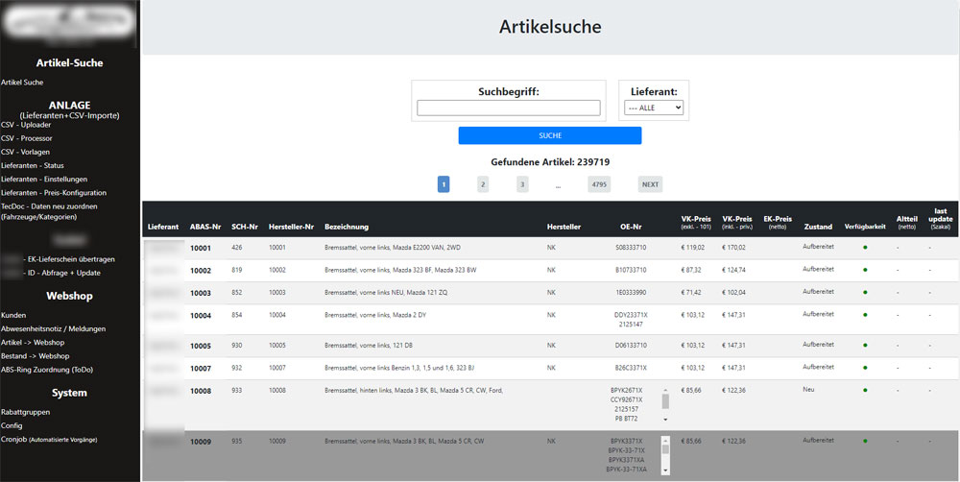Screen dimensions: 960x482
Task: Go to results page 2
Action: point(483,184)
